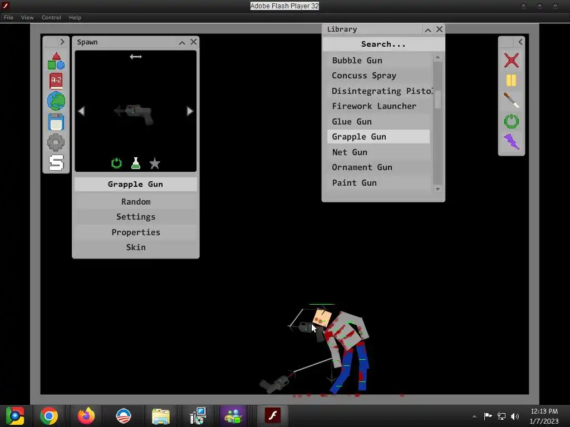Image resolution: width=570 pixels, height=427 pixels.
Task: Open the A-Z library book icon
Action: click(x=56, y=81)
